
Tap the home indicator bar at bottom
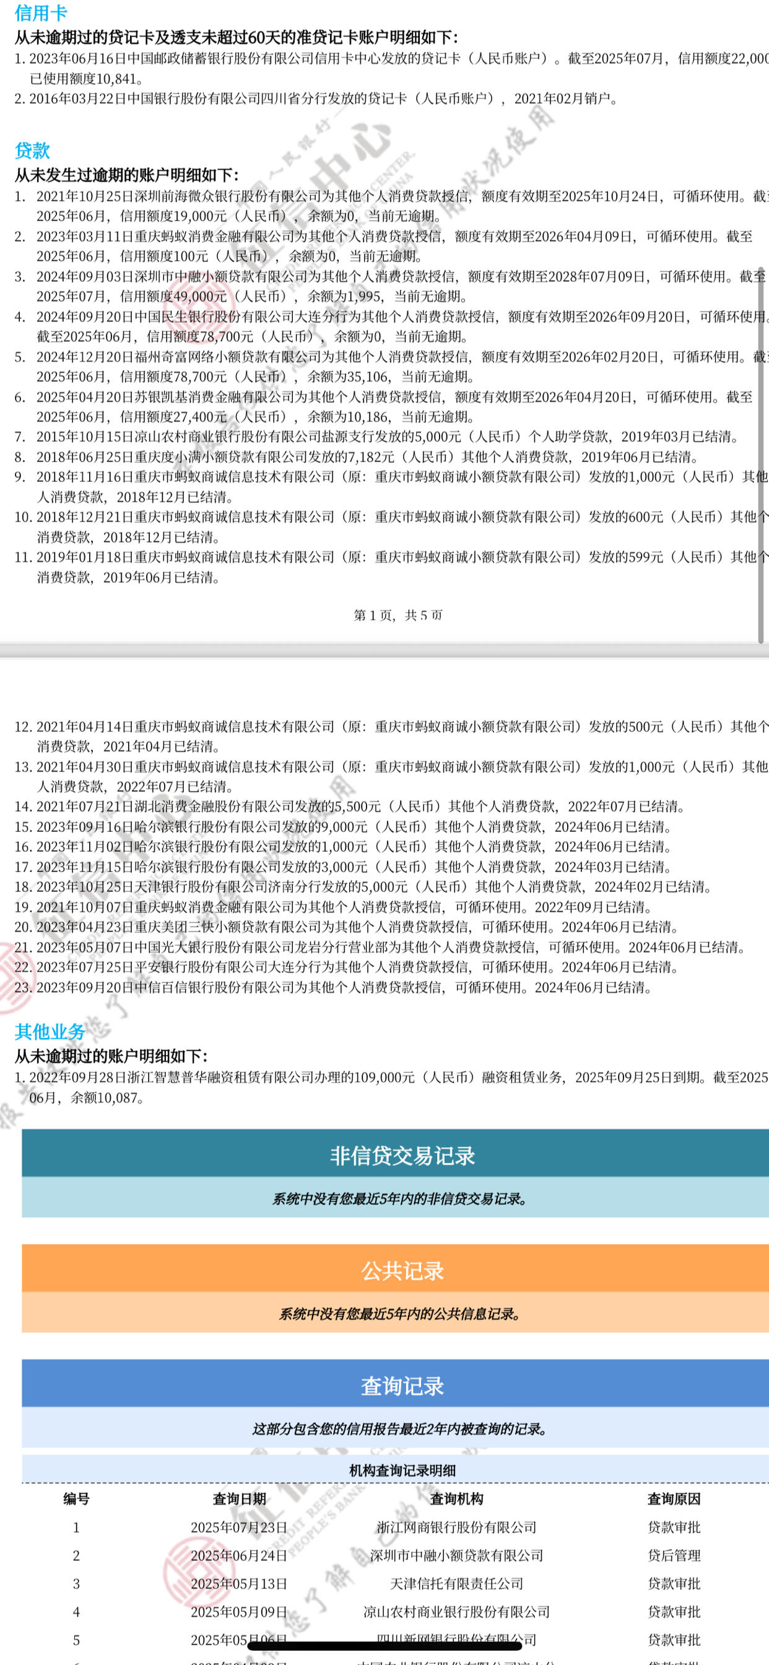(x=384, y=1646)
